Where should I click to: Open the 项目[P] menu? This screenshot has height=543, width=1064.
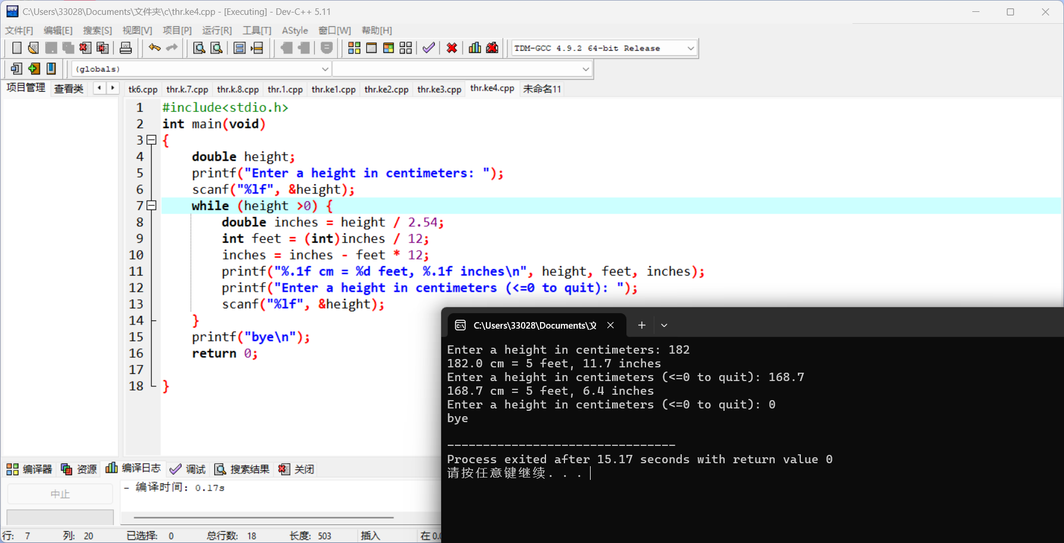click(x=177, y=30)
